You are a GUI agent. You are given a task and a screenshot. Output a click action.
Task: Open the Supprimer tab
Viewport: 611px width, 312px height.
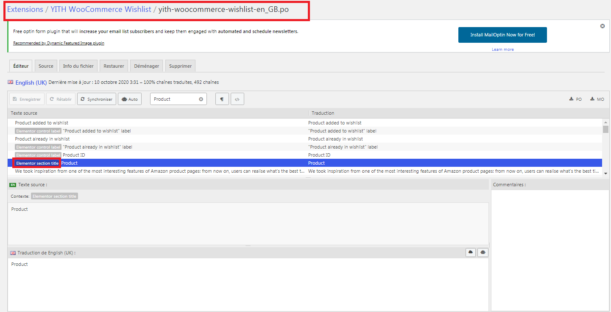tap(180, 66)
